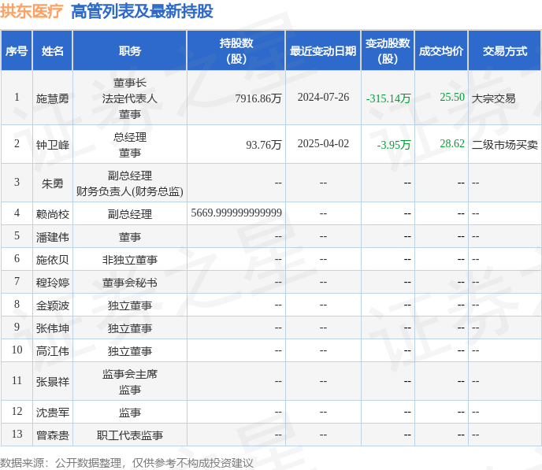Click the 财务负责人(财务总监) position text

(130, 191)
